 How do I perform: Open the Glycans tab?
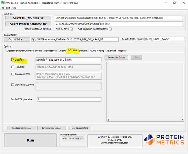coord(62,51)
